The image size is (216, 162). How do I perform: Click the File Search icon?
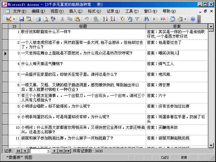pyautogui.click(x=29, y=19)
